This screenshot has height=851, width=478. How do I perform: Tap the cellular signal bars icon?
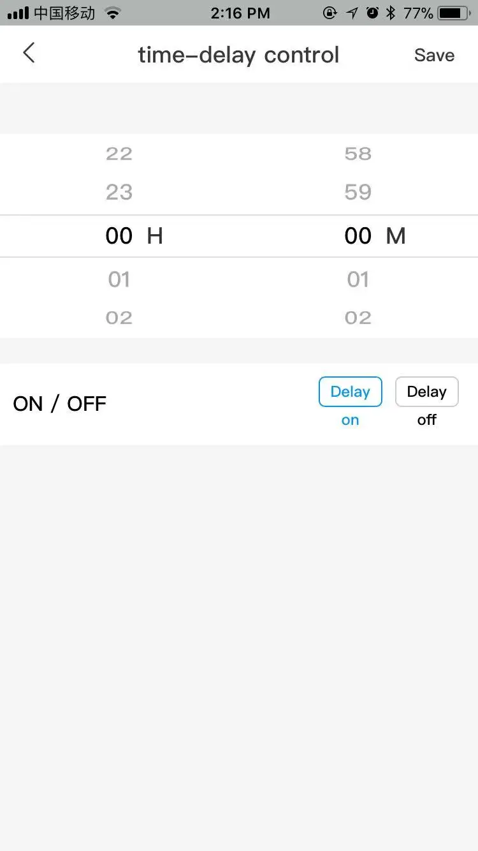pos(18,13)
